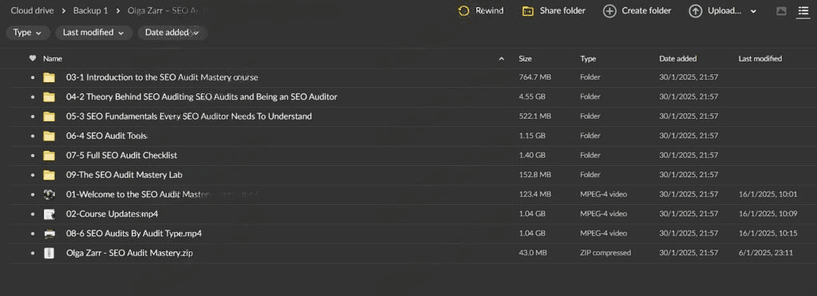This screenshot has height=296, width=817.
Task: Select 04-2 Theory Behind SEO Auditing folder name
Action: (x=202, y=97)
